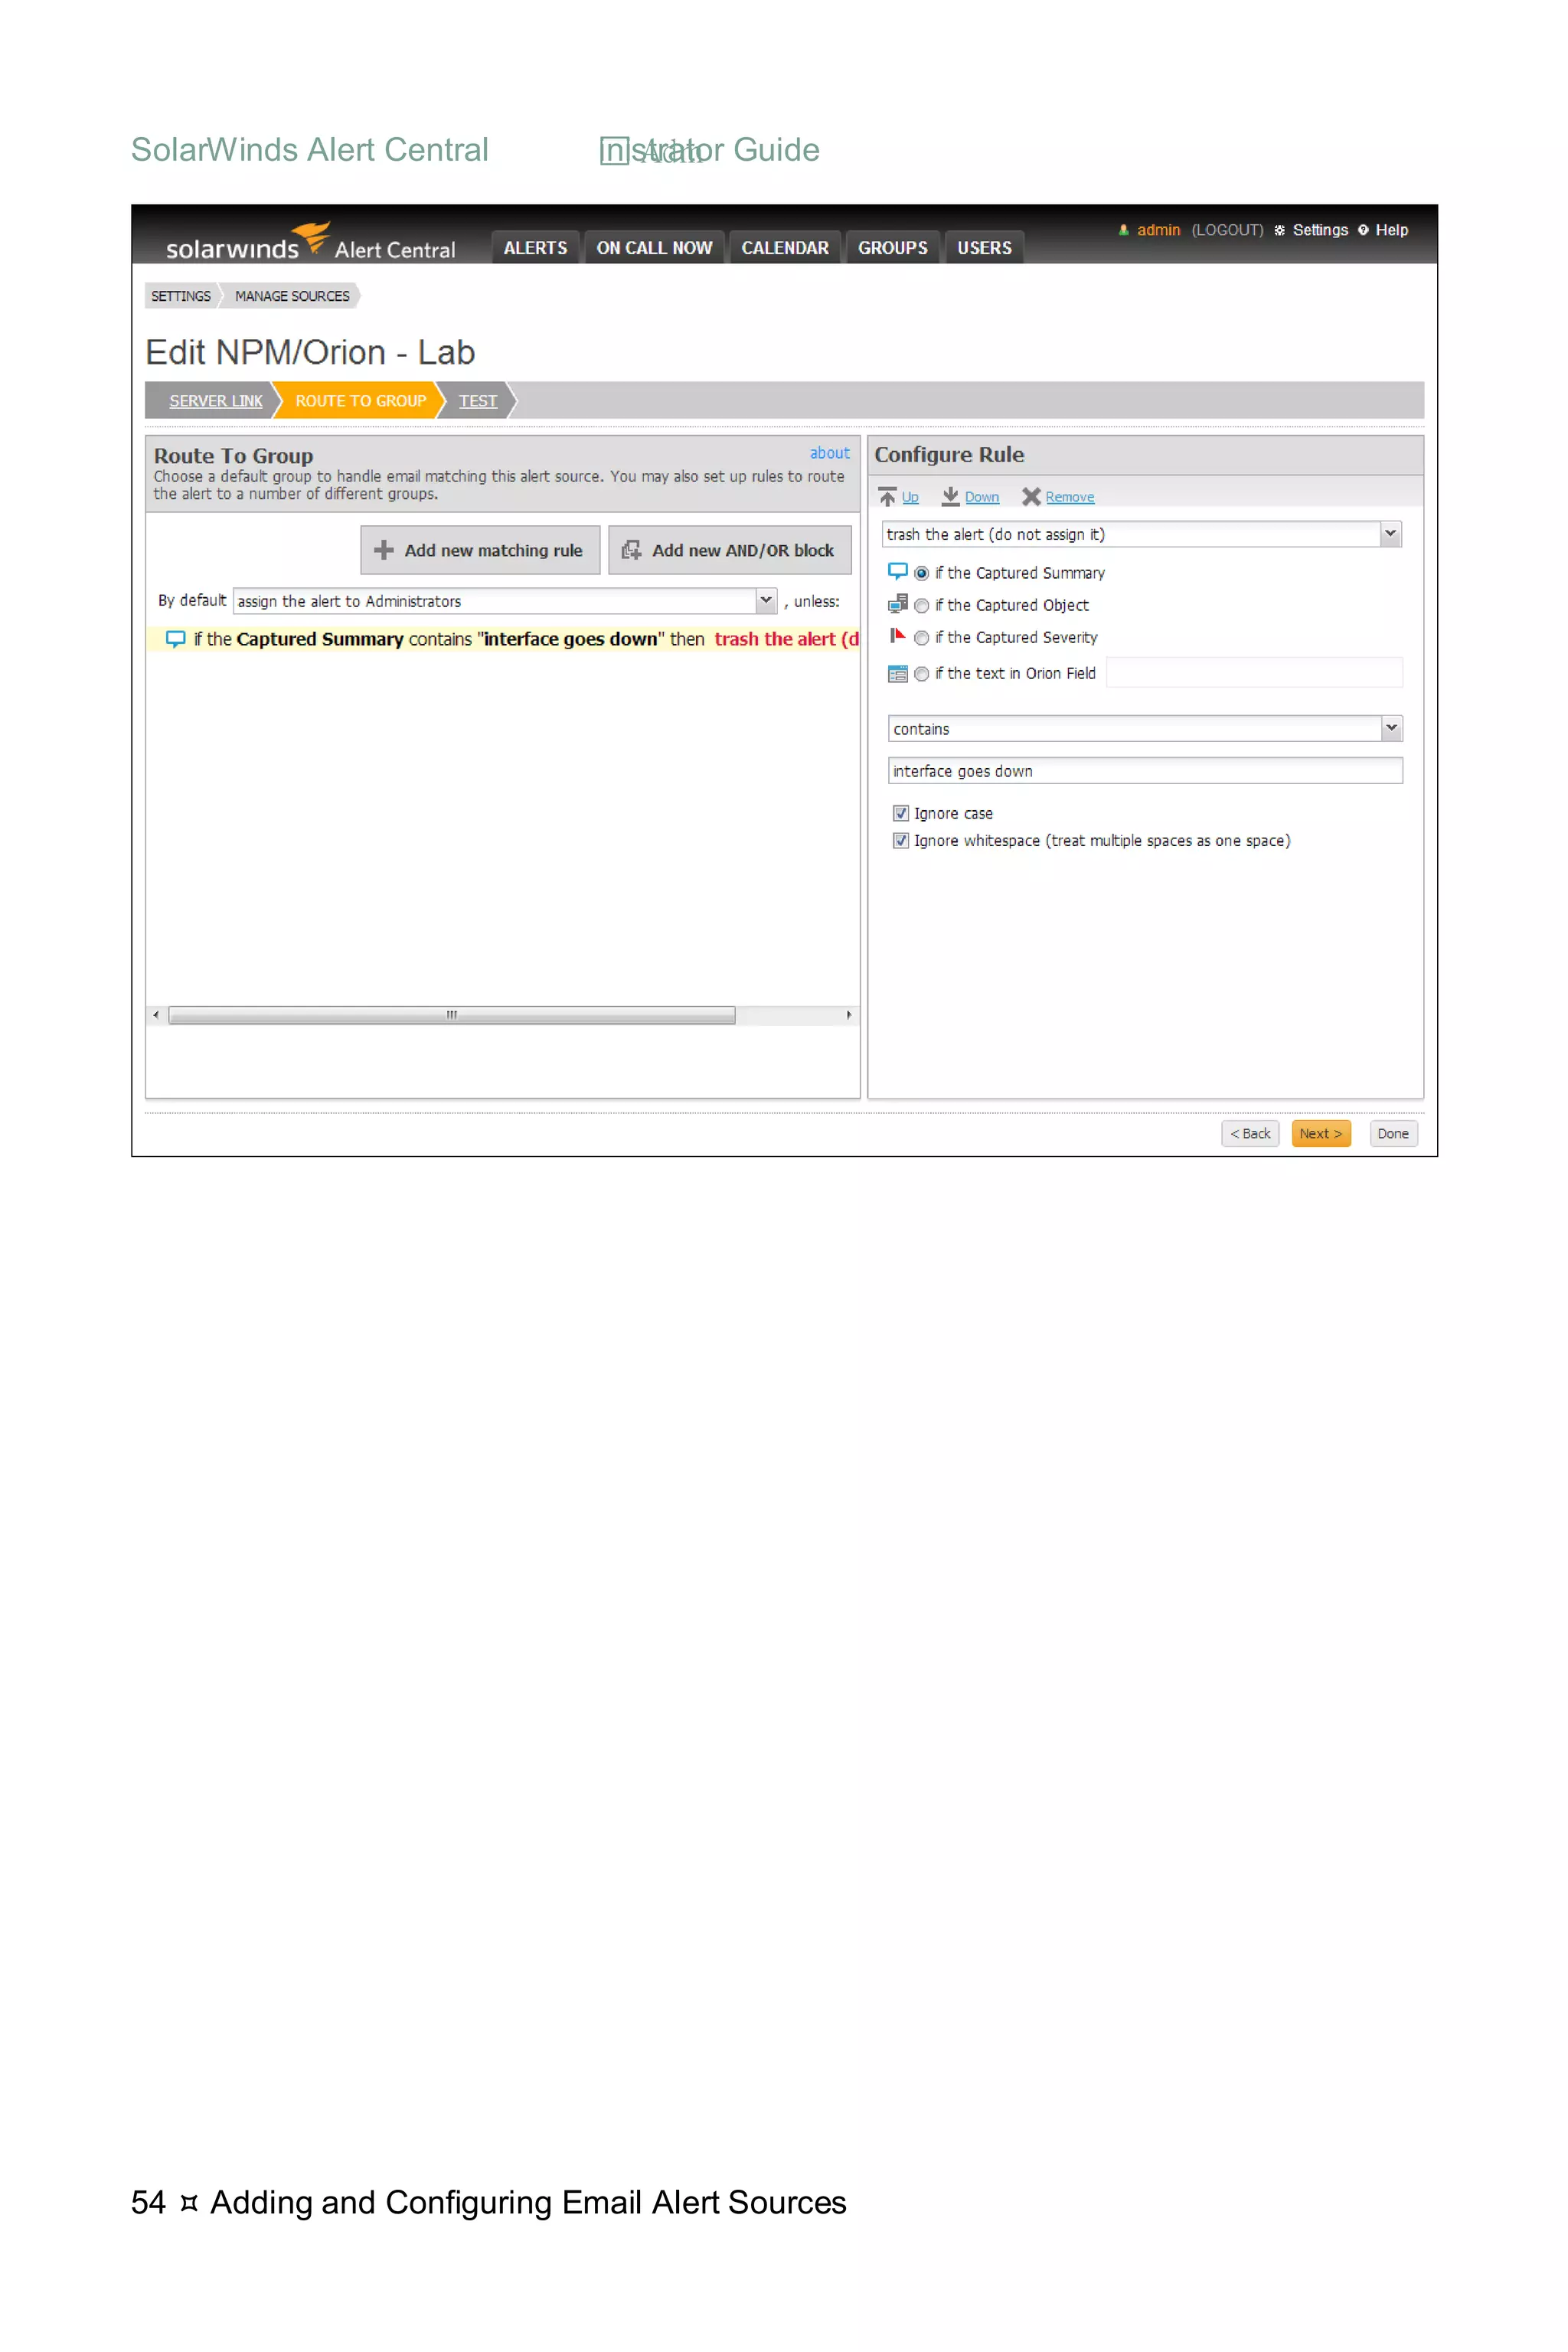
Task: Uncheck the Ignore case checkbox
Action: (x=900, y=813)
